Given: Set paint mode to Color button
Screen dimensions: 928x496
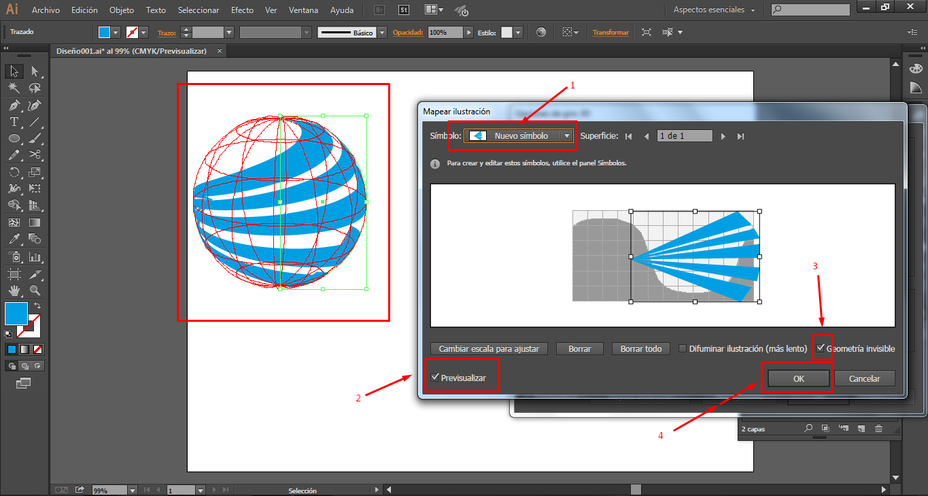Looking at the screenshot, I should point(12,349).
